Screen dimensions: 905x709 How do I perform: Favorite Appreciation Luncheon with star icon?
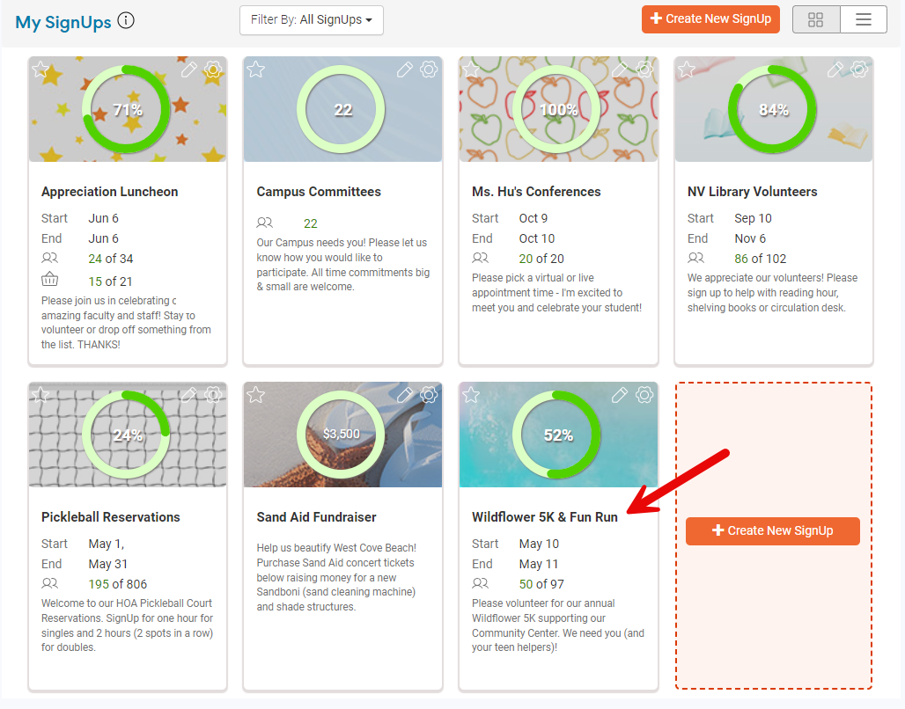(x=40, y=69)
